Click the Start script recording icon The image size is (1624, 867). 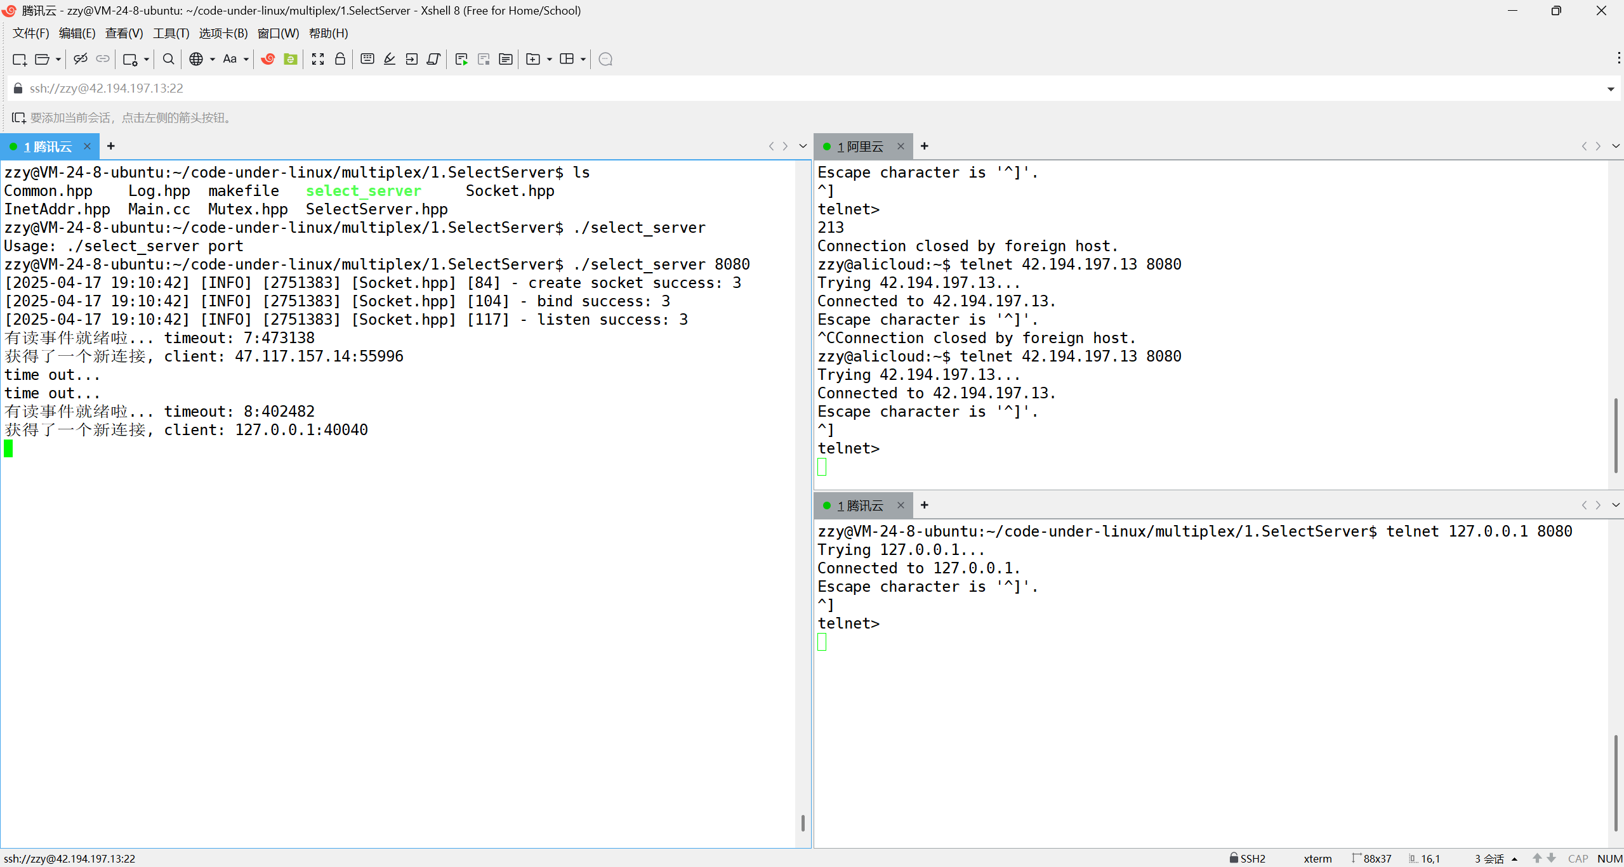coord(461,59)
